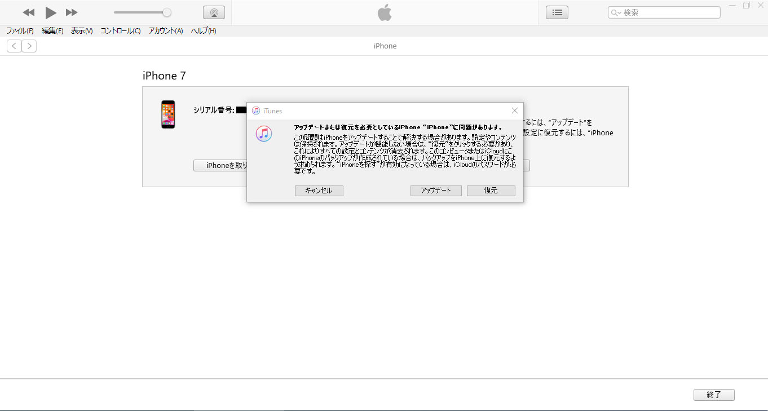
Task: Click the iTunes icon in dialog title
Action: (256, 111)
